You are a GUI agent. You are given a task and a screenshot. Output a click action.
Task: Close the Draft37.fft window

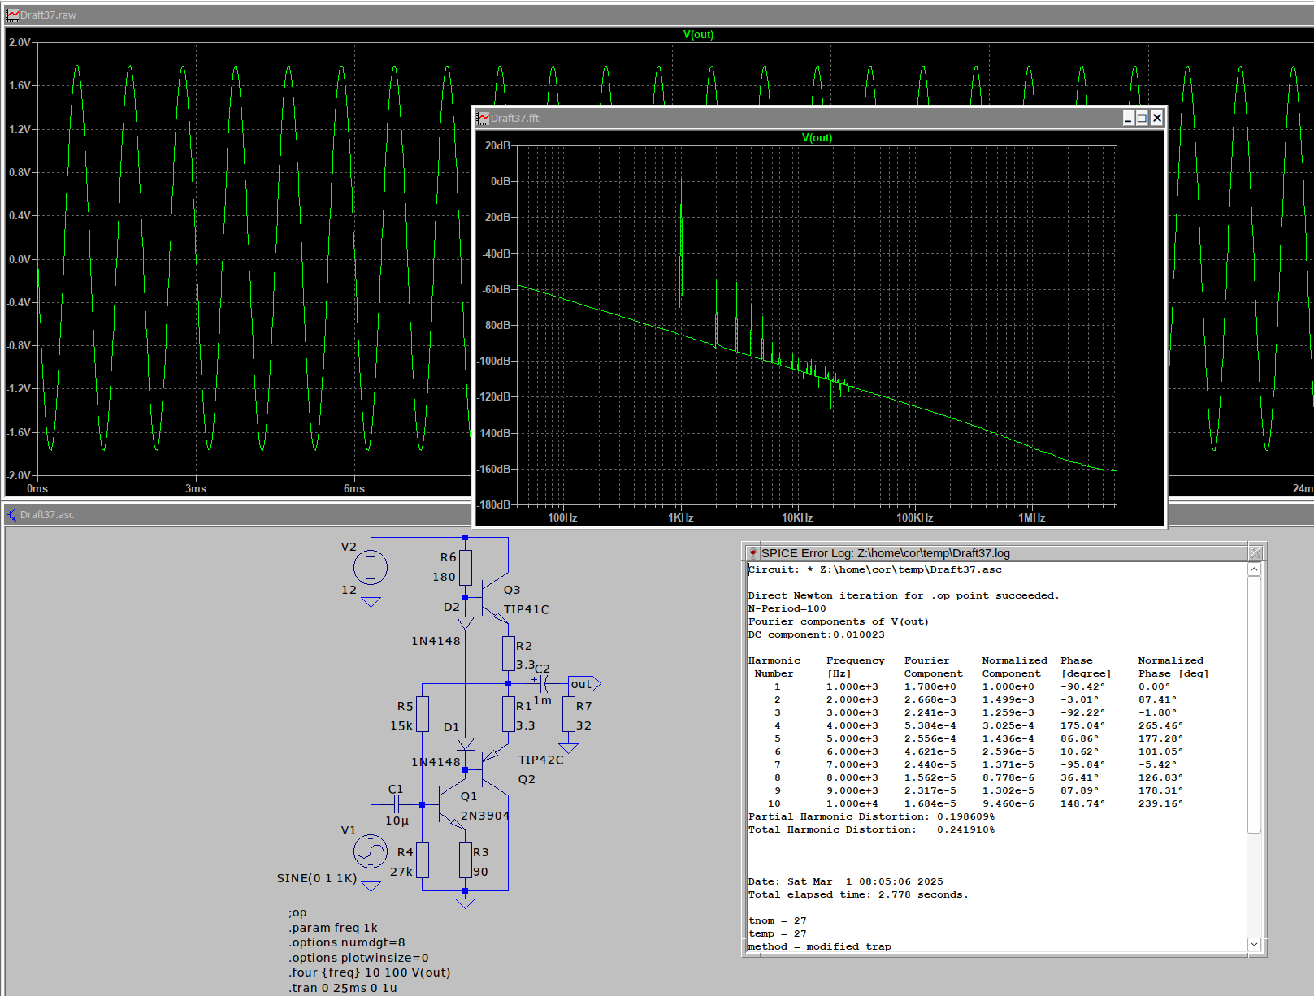pyautogui.click(x=1156, y=119)
